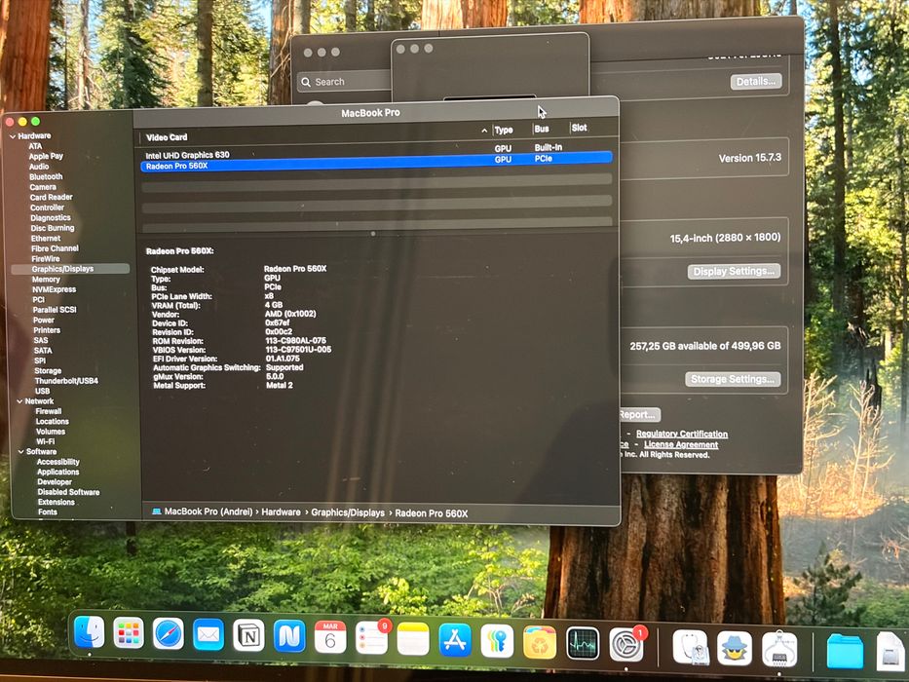The image size is (909, 682).
Task: Toggle sort arrow on Video Card column
Action: (484, 131)
